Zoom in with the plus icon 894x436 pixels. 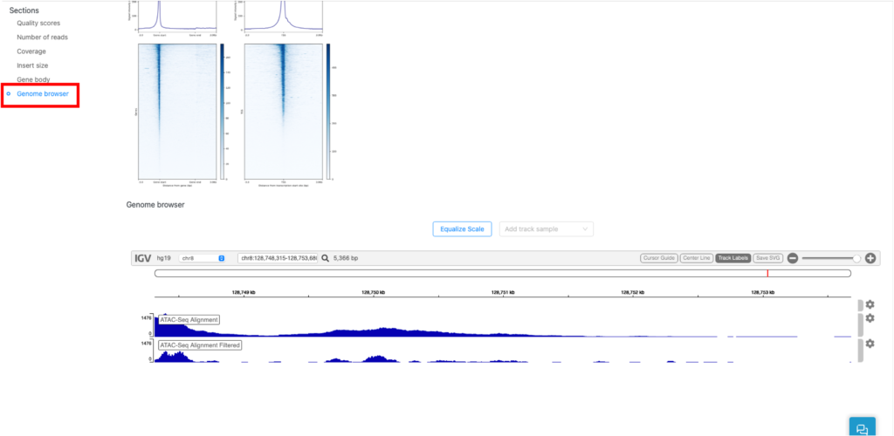tap(870, 258)
